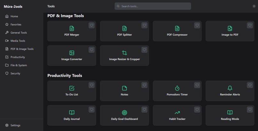Mark Image to PDF as a favorite
Screen dimensions: 258x131
[250, 25]
